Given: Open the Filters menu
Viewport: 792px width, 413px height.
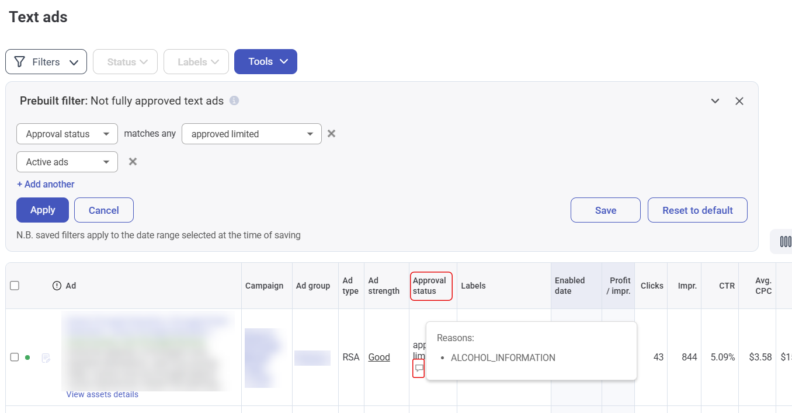Looking at the screenshot, I should coord(46,62).
